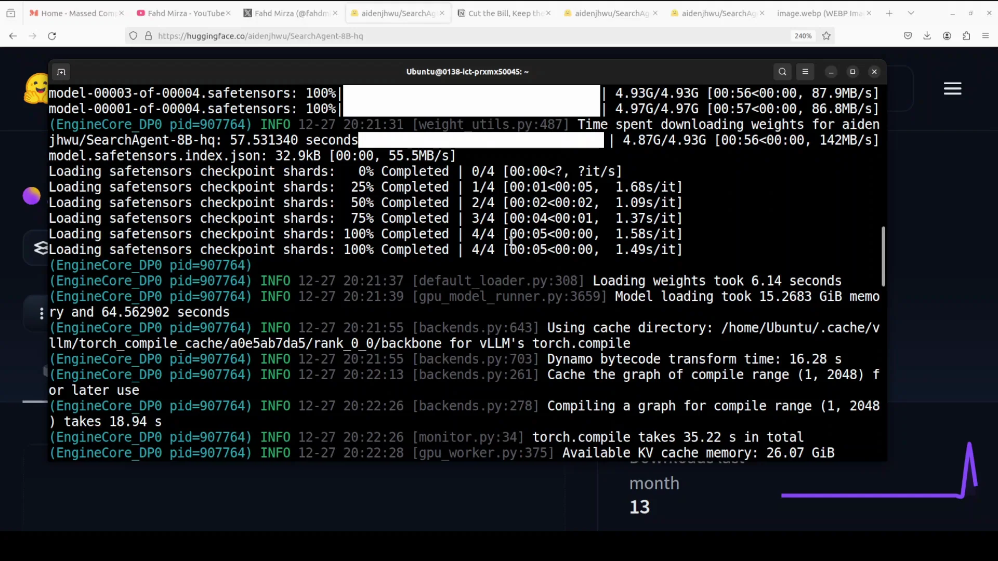This screenshot has width=998, height=561.
Task: Click the Firefox account profile icon
Action: click(x=947, y=36)
